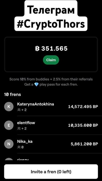The height and width of the screenshot is (181, 102).
Task: Click the 10,335.600 BP score
Action: 83,125
